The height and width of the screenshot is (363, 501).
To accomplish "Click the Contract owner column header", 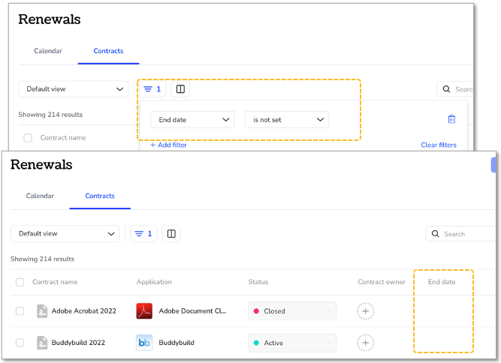I will click(382, 282).
